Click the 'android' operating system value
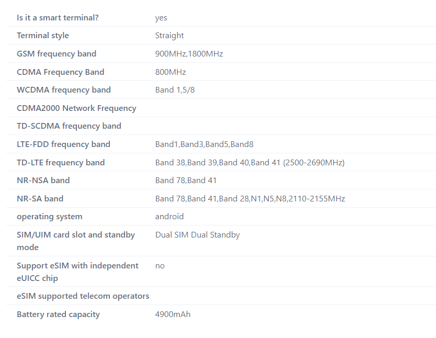 169,217
